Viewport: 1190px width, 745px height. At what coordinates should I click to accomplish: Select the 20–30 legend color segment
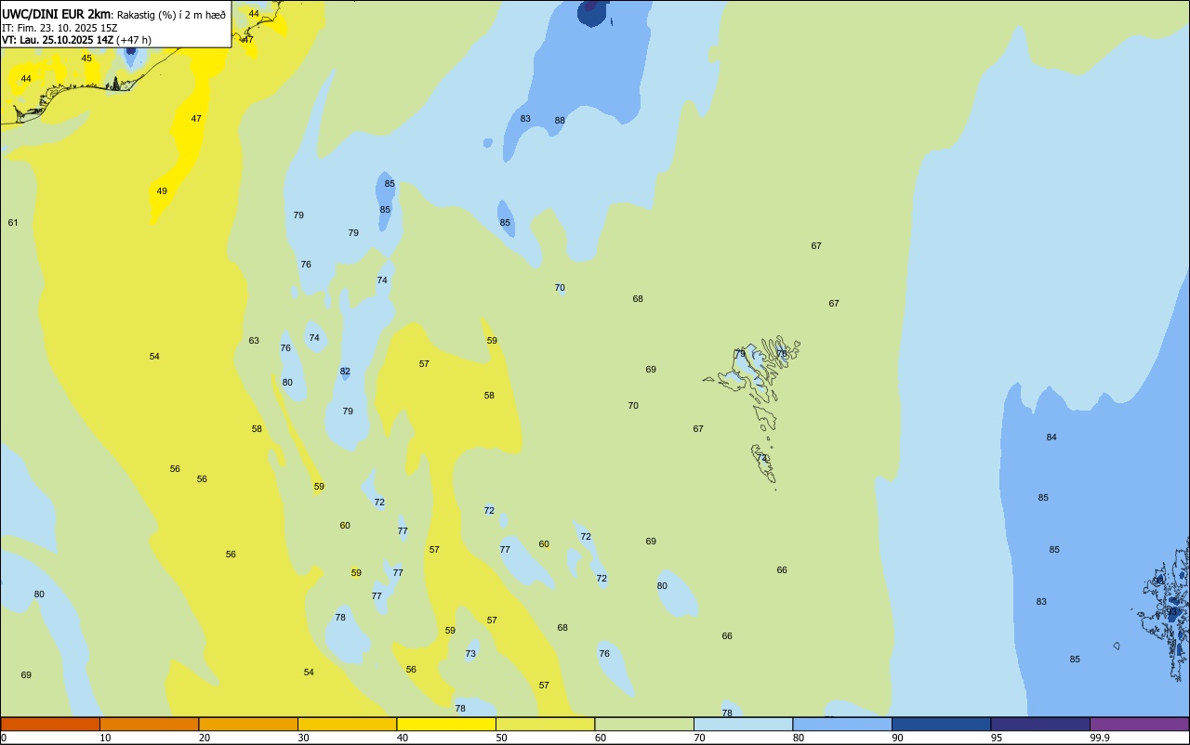click(x=248, y=724)
